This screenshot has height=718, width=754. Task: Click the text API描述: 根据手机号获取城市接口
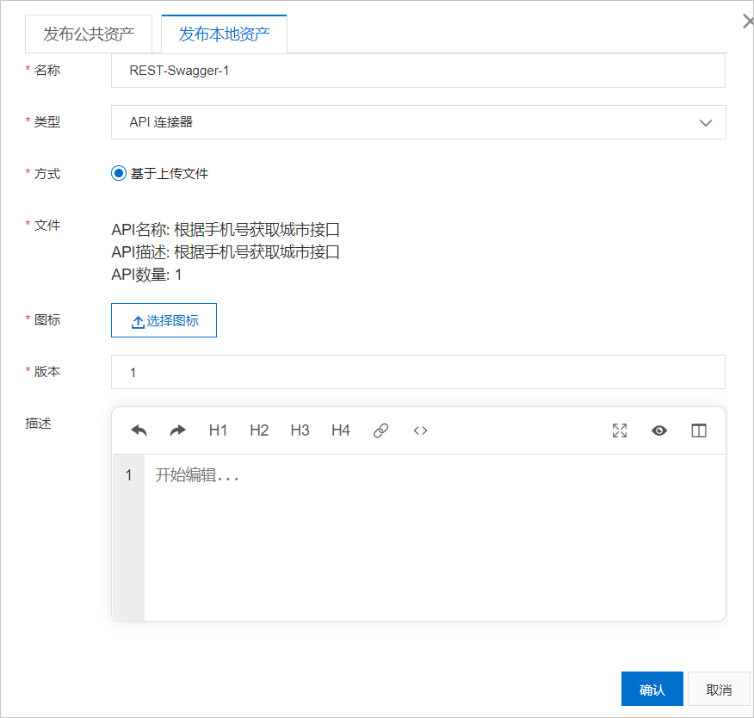coord(226,252)
